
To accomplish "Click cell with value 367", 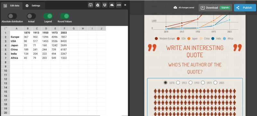I will pyautogui.click(x=28, y=37).
